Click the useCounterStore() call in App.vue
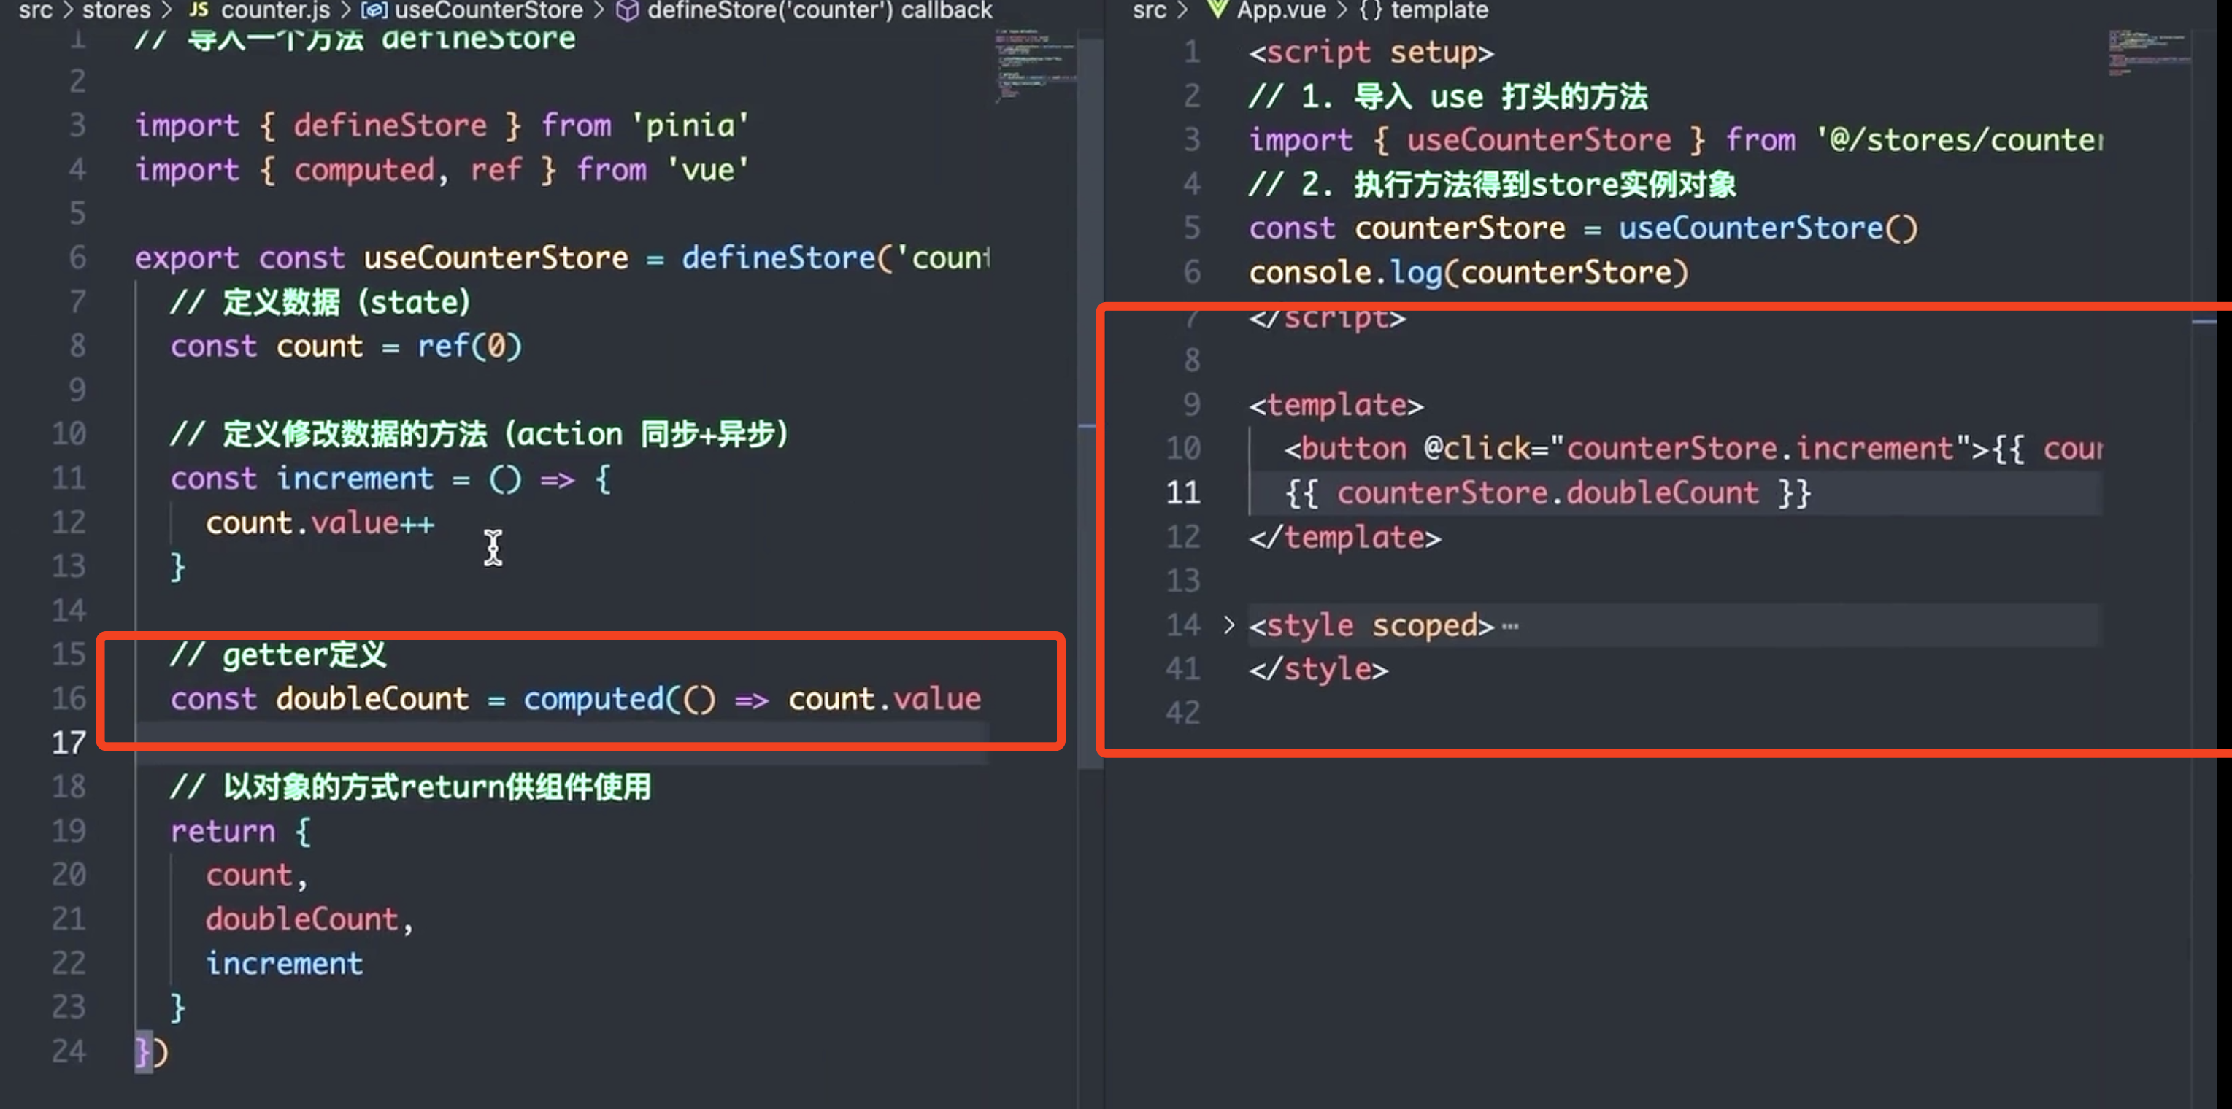The width and height of the screenshot is (2232, 1109). point(1768,229)
